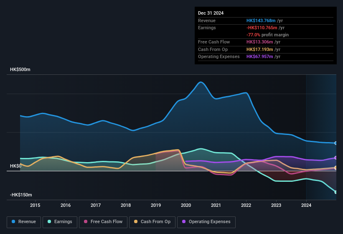Click the Cash From Op tooltip label
343x234 pixels.
(x=213, y=49)
